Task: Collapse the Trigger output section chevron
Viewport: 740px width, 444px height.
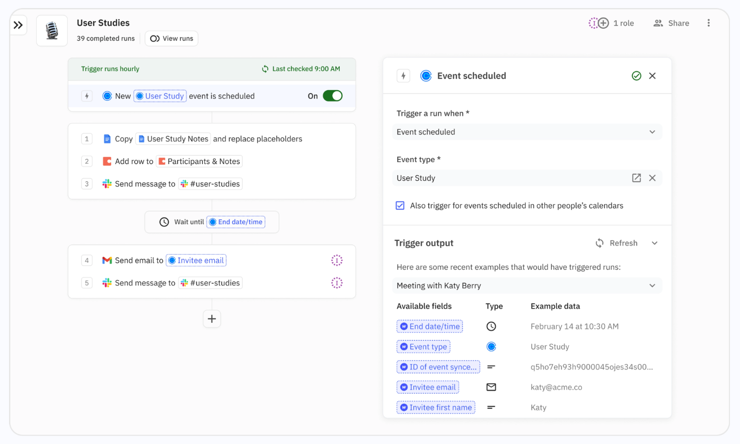Action: 654,243
